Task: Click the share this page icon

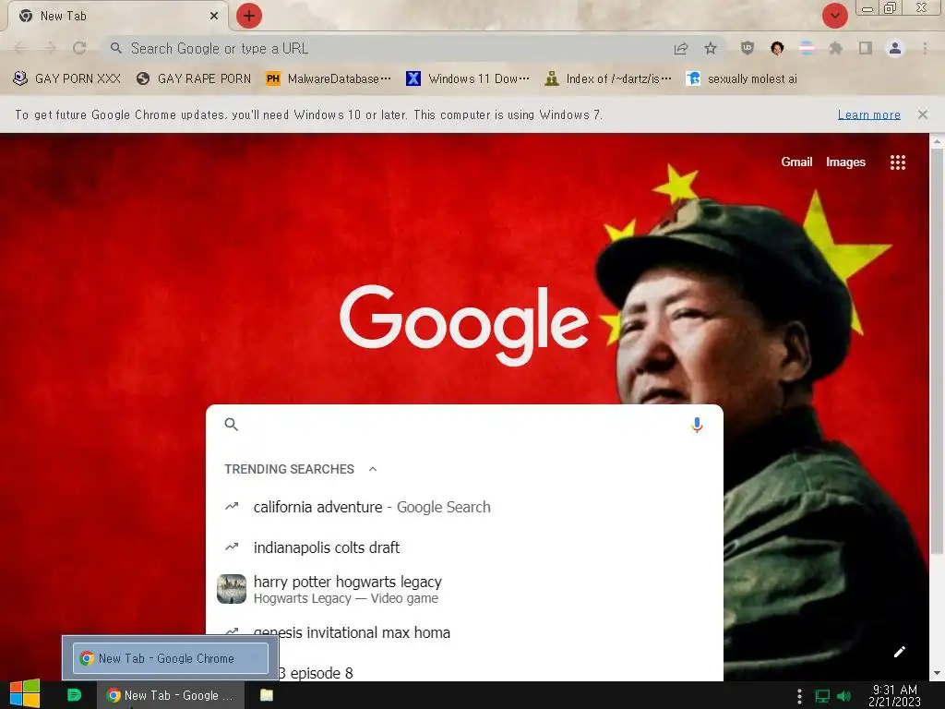Action: pos(681,48)
